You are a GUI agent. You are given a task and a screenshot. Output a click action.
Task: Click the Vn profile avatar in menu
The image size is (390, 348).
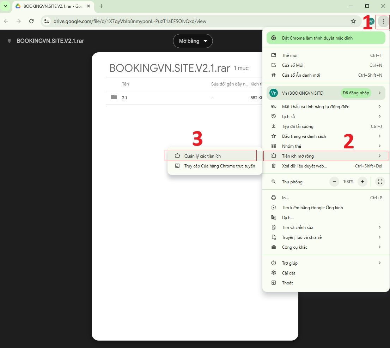click(x=274, y=93)
